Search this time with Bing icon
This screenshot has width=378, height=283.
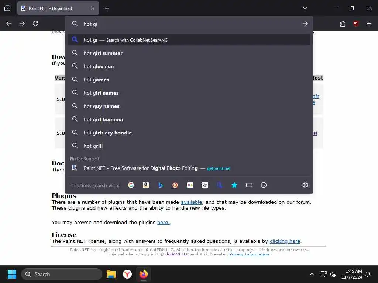[161, 185]
